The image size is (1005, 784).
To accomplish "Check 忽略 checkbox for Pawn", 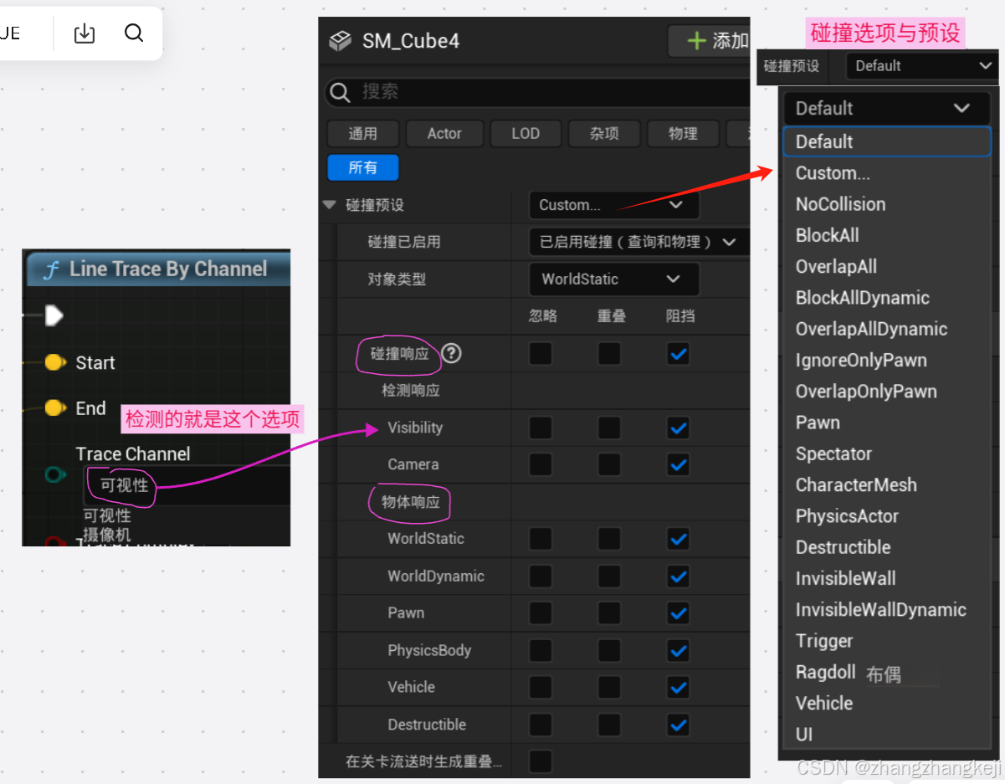I will click(541, 612).
